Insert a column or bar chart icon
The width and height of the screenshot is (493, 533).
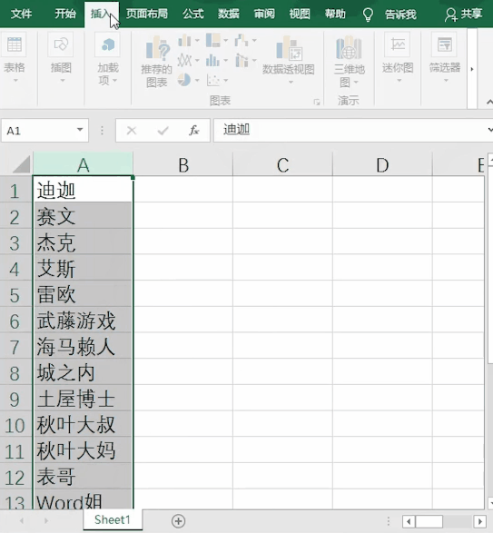[184, 41]
